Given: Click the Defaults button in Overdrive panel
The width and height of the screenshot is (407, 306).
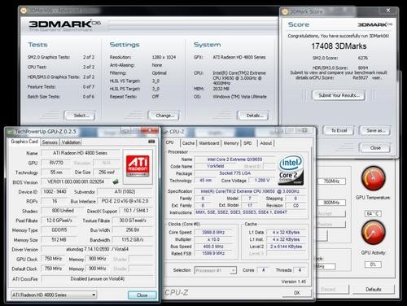Looking at the screenshot, I should (374, 289).
